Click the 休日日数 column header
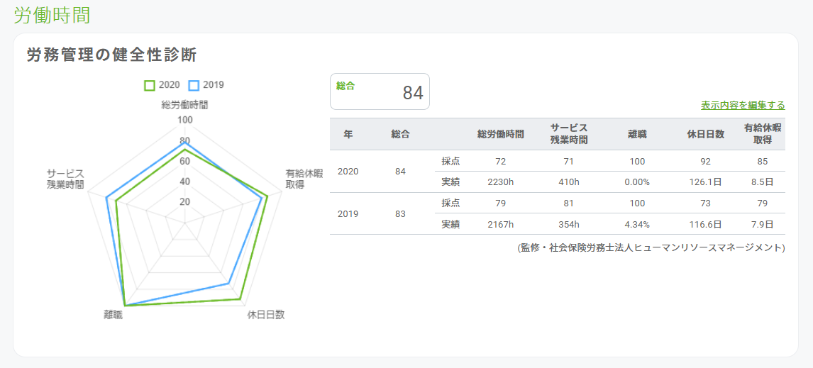The image size is (813, 368). [705, 134]
